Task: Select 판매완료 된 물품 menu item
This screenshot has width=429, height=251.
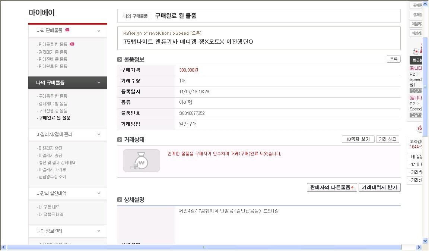Action: click(x=53, y=66)
